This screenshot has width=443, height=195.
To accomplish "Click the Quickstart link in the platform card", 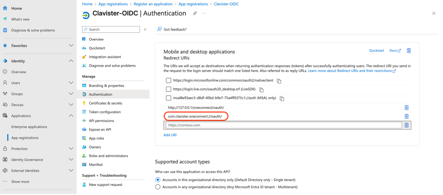I will click(x=376, y=50).
